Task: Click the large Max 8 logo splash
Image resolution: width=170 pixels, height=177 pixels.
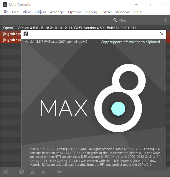Action: tap(120, 98)
